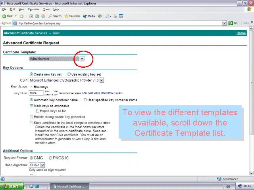Choose key size 1024 link
Viewport: 254px width, 190px height.
(90, 93)
